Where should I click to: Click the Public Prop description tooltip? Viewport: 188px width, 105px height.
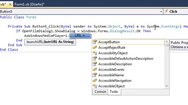(x=179, y=45)
